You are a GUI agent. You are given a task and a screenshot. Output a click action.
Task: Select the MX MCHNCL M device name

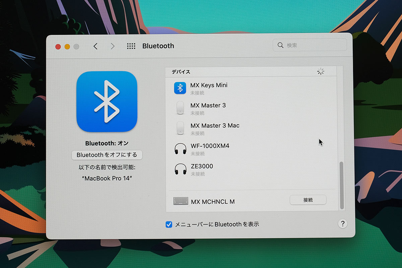(x=213, y=202)
